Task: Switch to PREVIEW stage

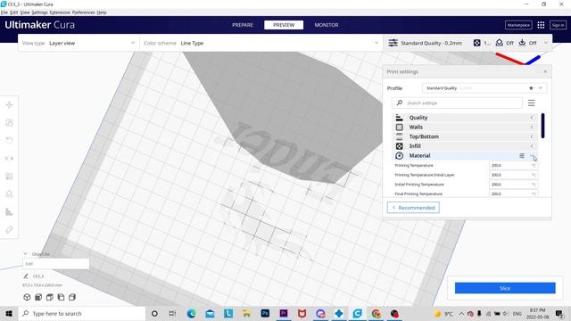Action: click(x=284, y=25)
